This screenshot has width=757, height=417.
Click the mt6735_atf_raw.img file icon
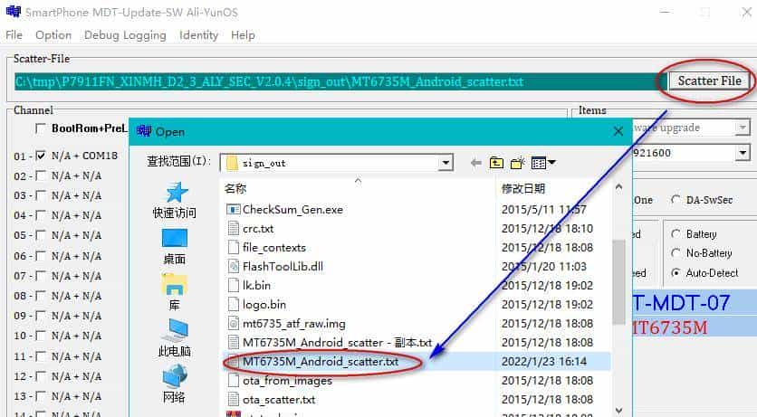tap(234, 324)
